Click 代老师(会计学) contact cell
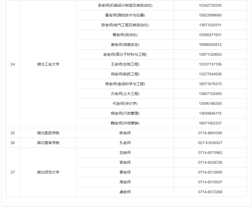Viewport: 252px width, 208px height. (x=125, y=103)
